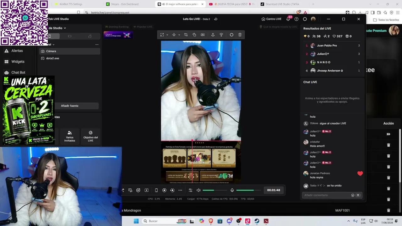Viewport: 402px width, 226px height.
Task: Select the dota2.exe source
Action: pyautogui.click(x=70, y=58)
